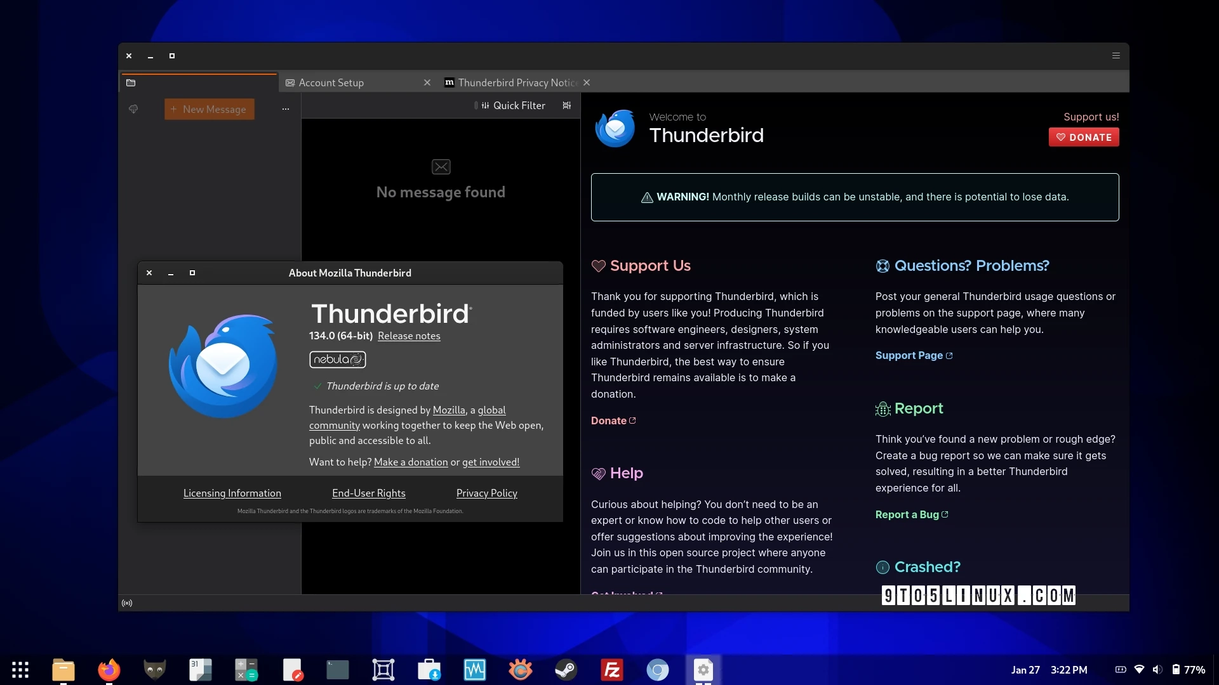Viewport: 1219px width, 685px height.
Task: Close the About Mozilla Thunderbird dialog
Action: pos(149,273)
